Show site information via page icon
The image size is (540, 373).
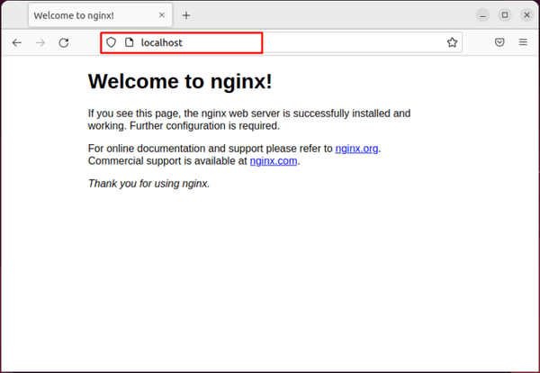point(129,42)
